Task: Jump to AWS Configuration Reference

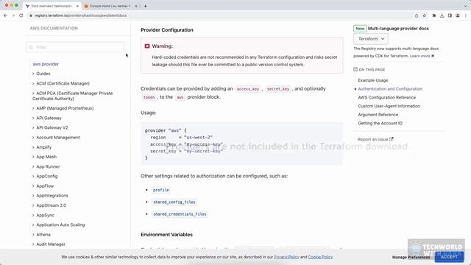Action: pos(386,97)
